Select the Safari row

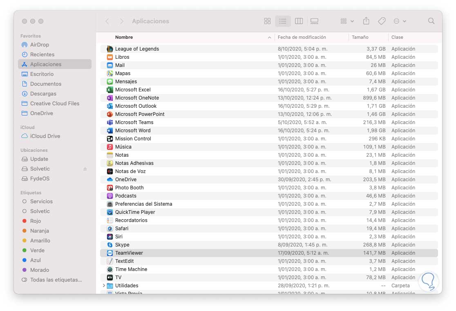(x=269, y=229)
